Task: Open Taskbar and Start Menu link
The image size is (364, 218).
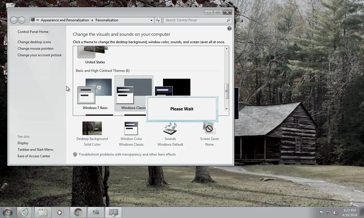Action: pos(35,150)
